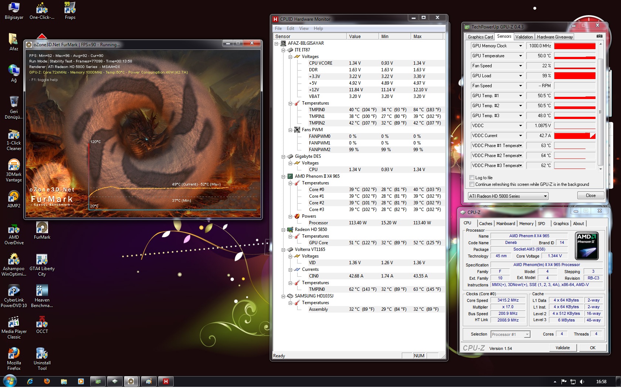621x388 pixels.
Task: Click the GPU-Z Close button
Action: [x=590, y=195]
